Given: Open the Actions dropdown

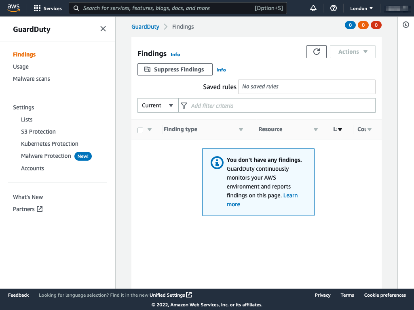Looking at the screenshot, I should pos(352,51).
